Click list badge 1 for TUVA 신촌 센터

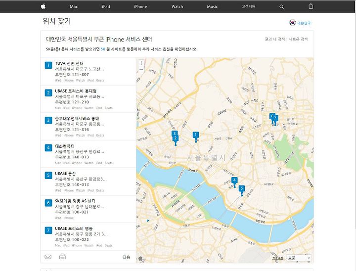(x=48, y=65)
